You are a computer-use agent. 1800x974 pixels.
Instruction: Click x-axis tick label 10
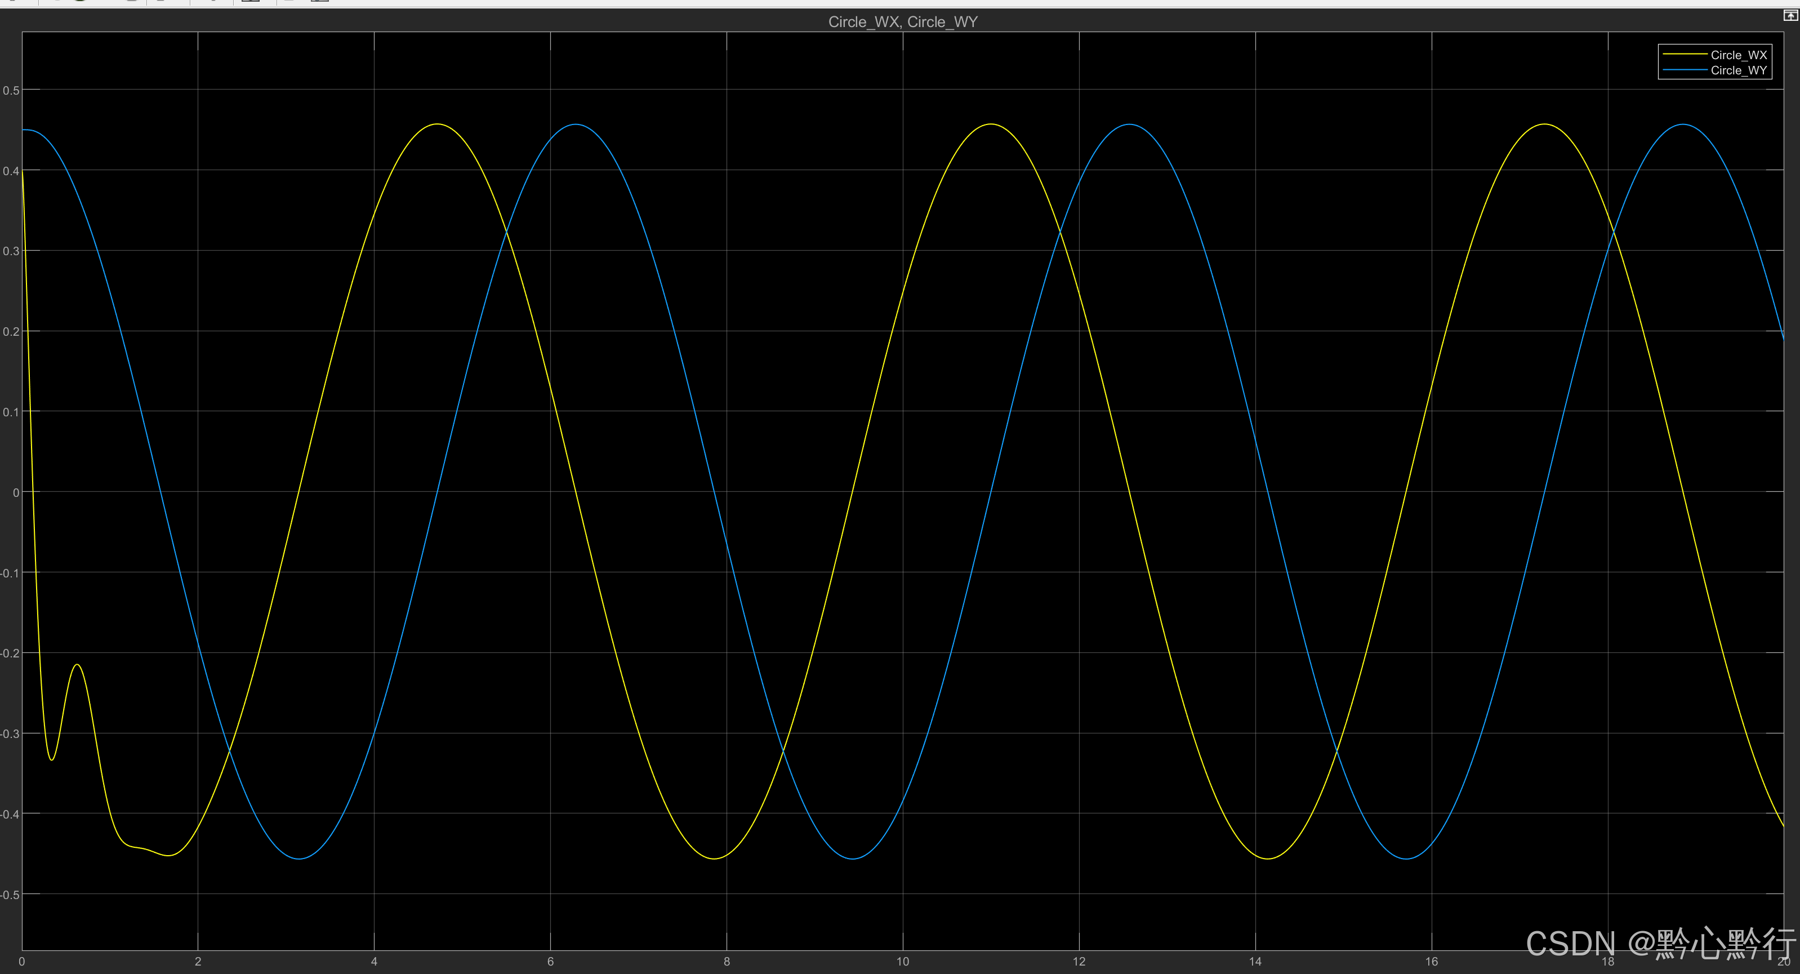[x=902, y=962]
